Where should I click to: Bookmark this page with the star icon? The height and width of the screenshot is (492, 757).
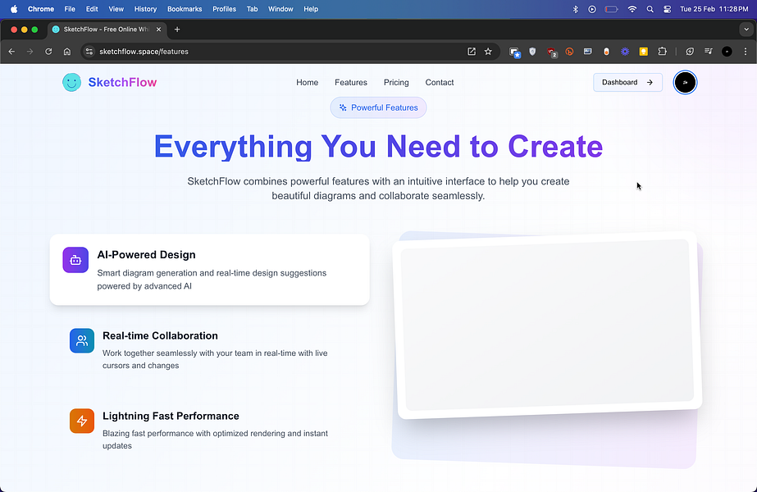488,52
